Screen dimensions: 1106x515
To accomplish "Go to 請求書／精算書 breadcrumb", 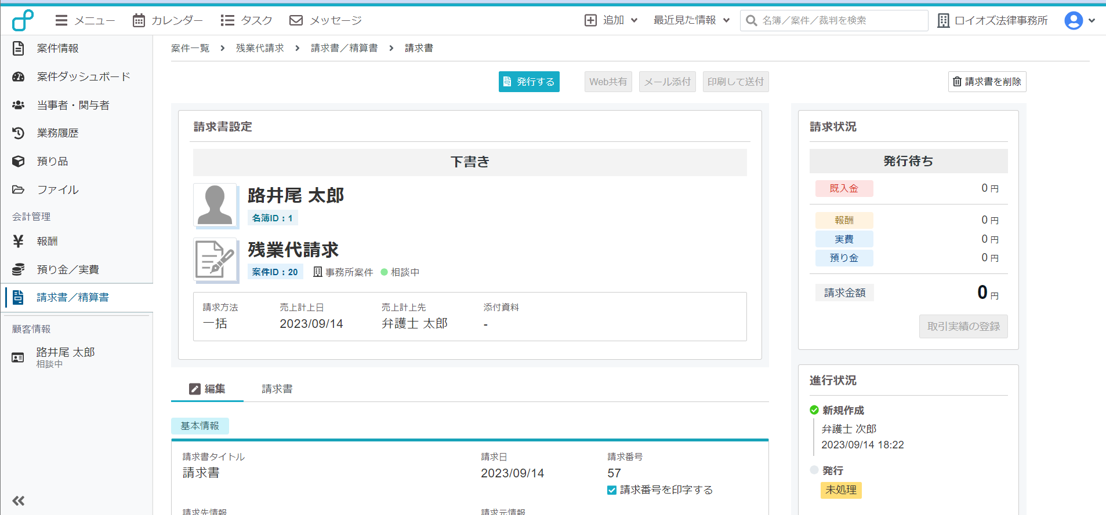I will [345, 48].
